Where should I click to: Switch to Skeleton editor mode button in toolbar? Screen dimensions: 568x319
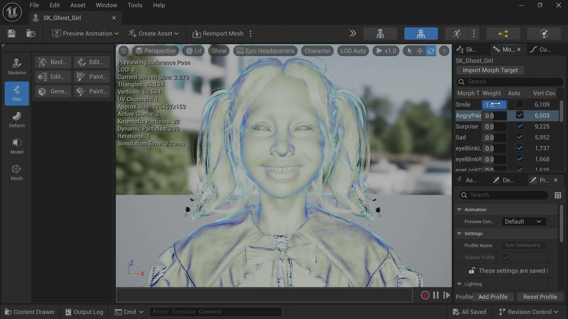click(x=380, y=34)
